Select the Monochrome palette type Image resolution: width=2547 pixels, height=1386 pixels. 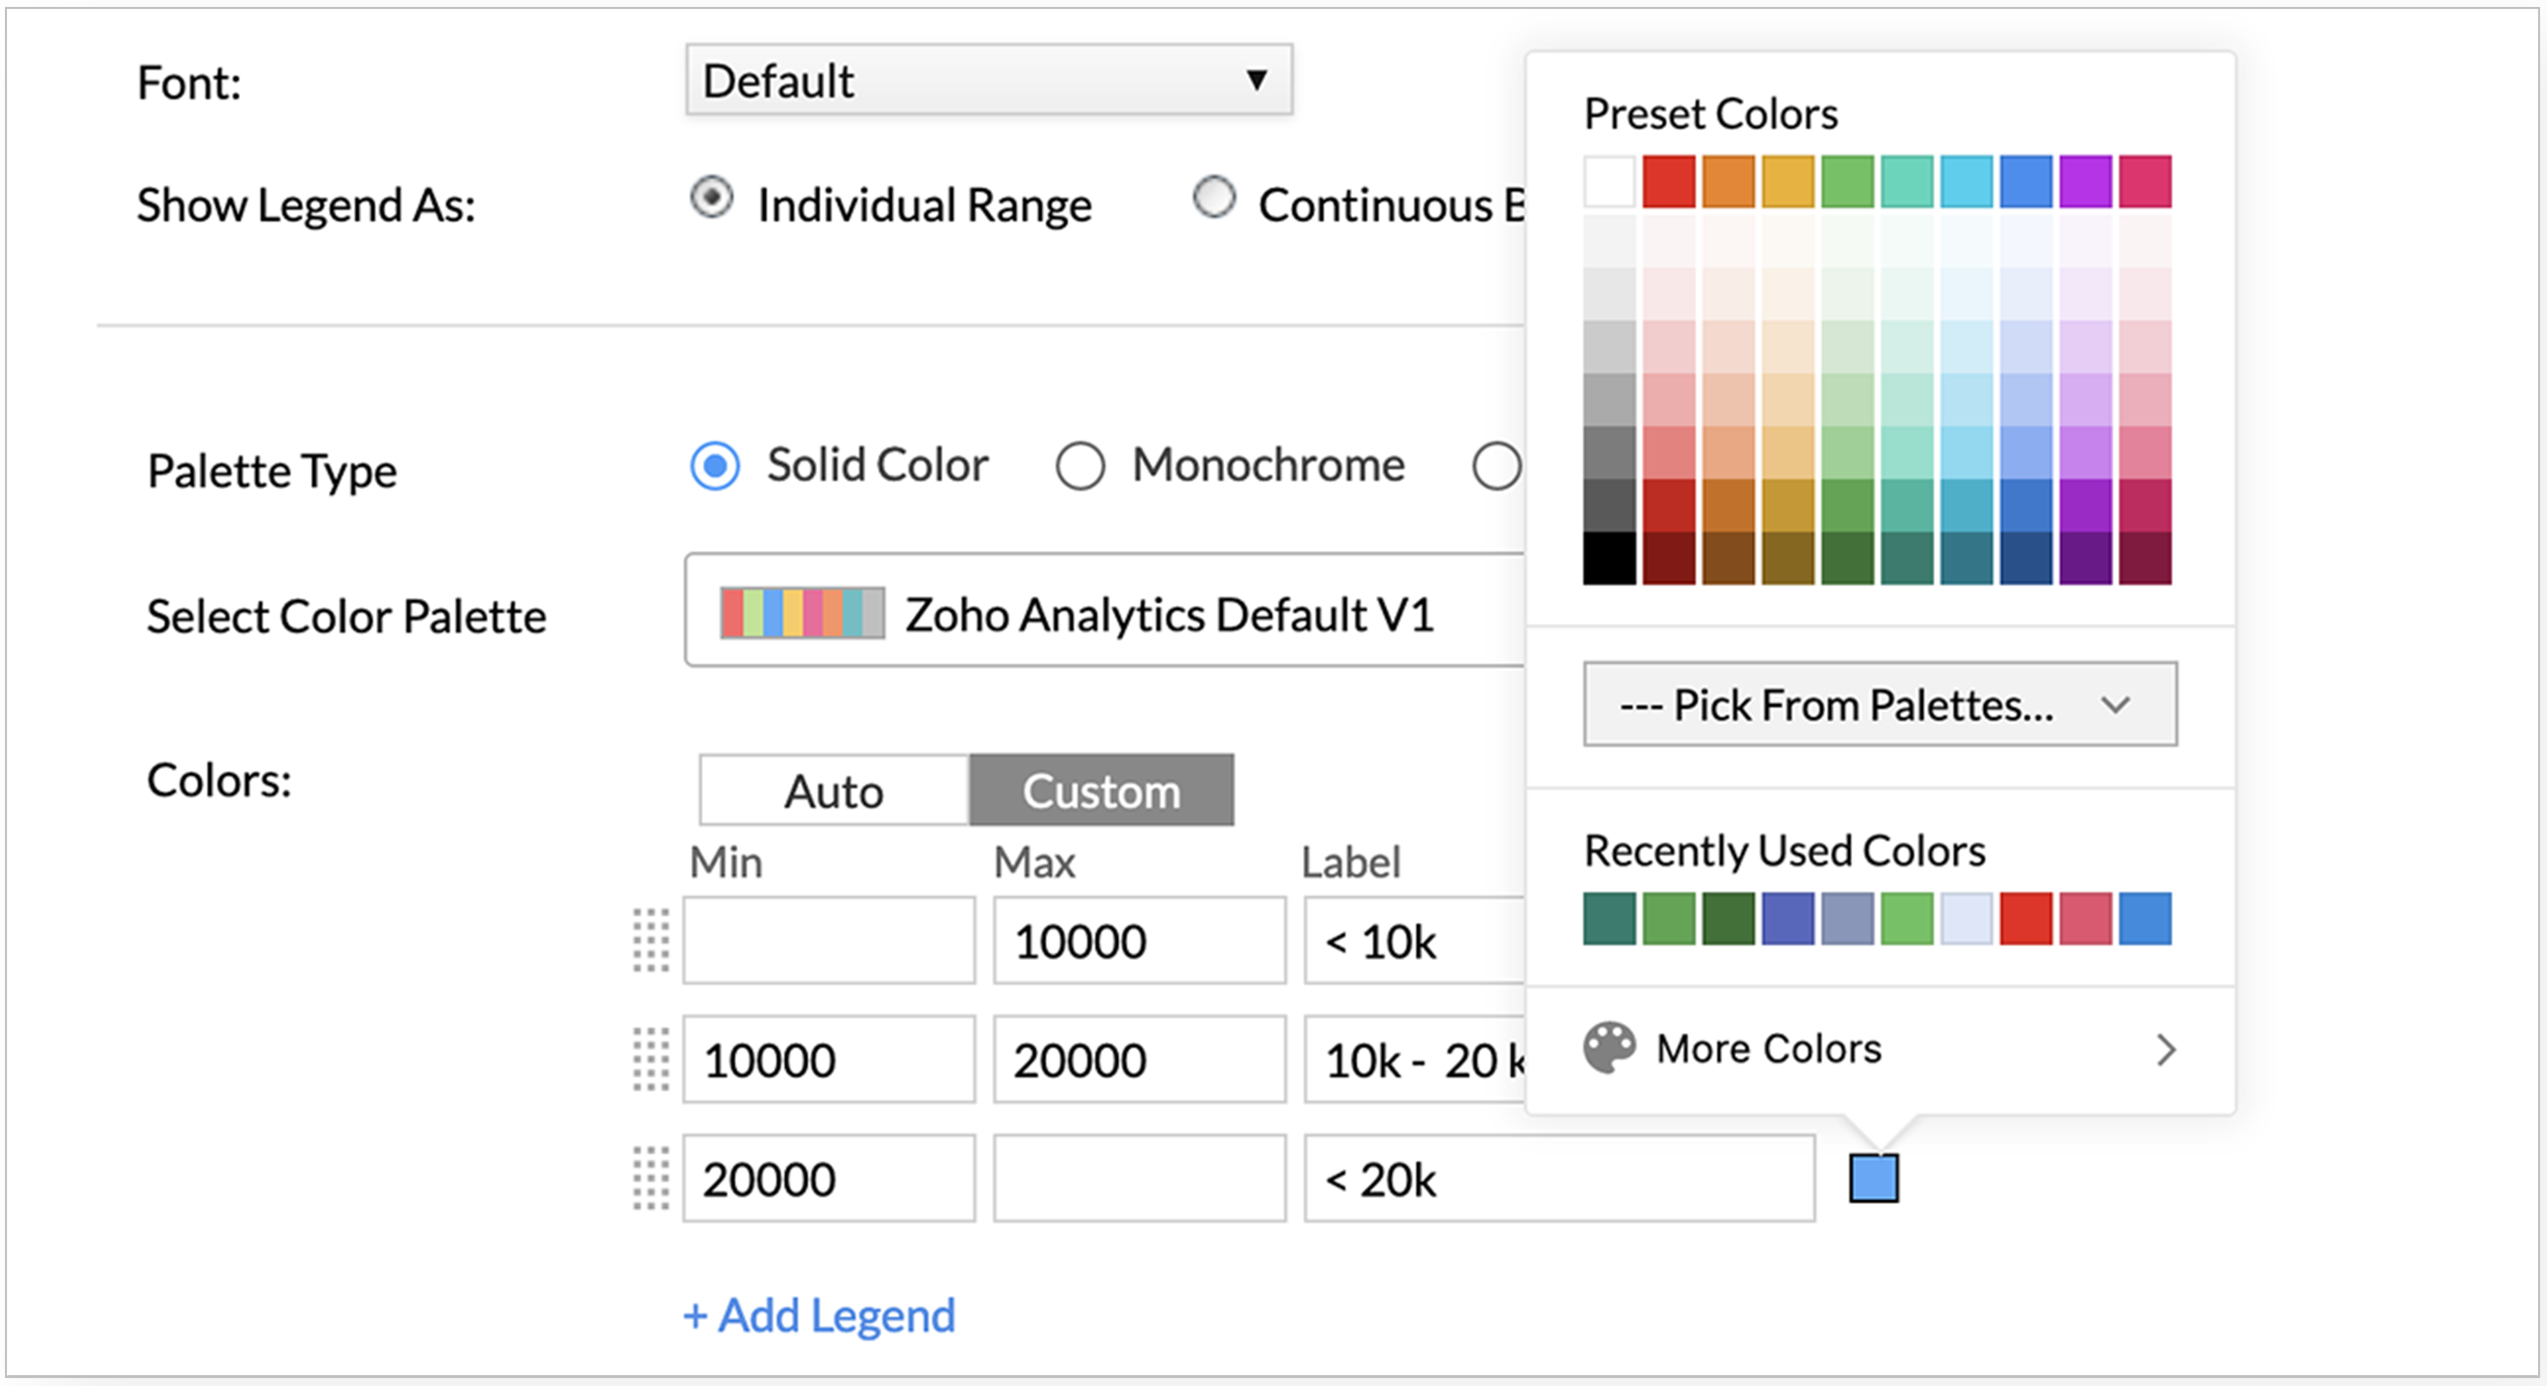click(1080, 465)
